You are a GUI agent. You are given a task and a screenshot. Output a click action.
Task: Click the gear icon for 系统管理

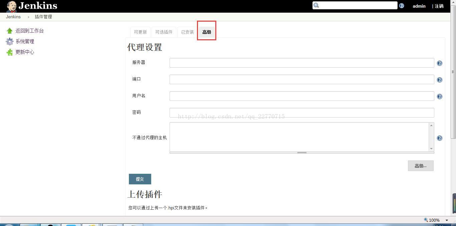(x=10, y=41)
